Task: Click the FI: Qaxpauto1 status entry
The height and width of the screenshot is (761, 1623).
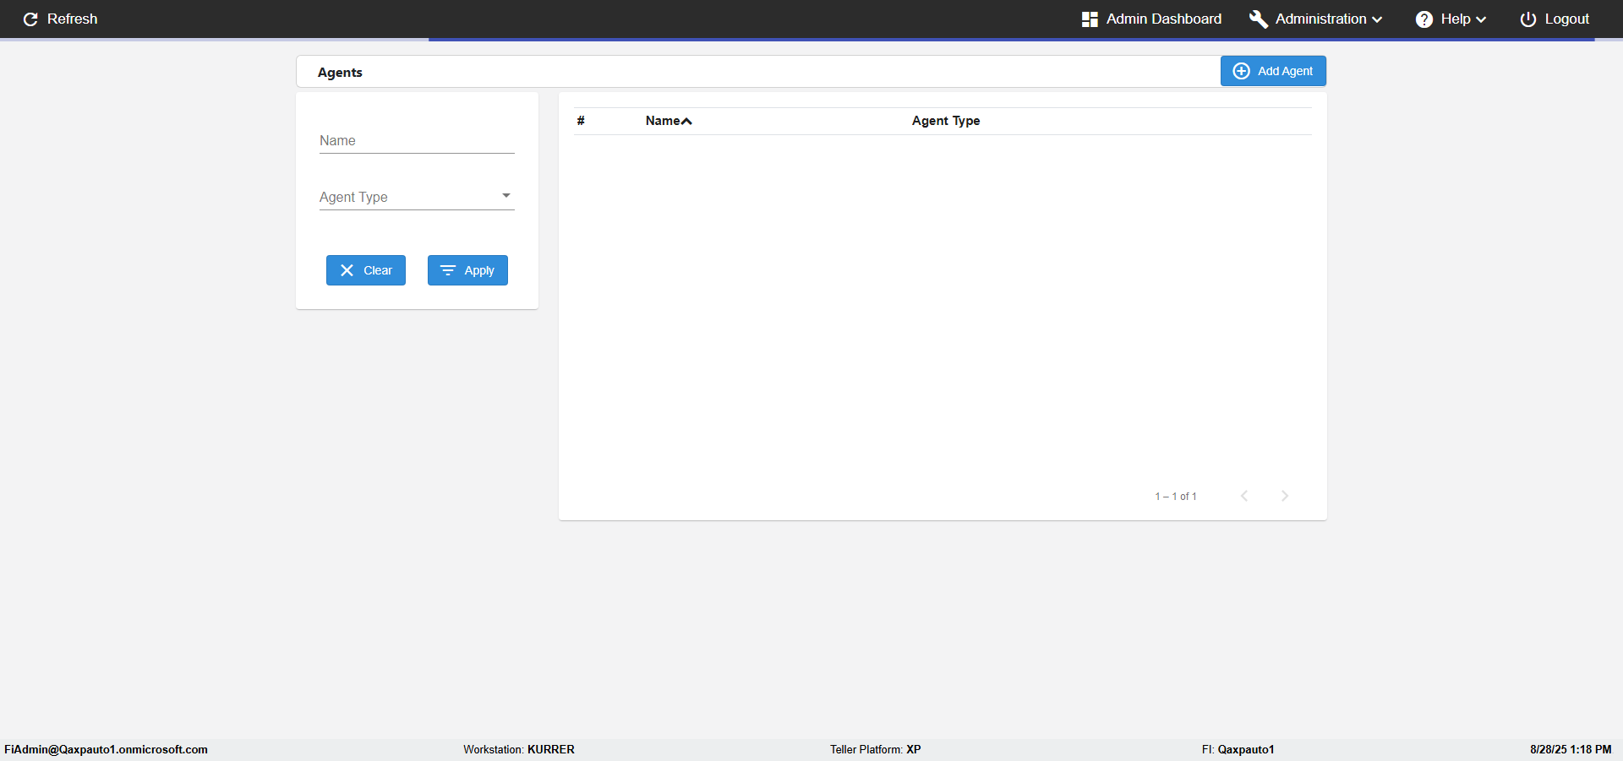Action: point(1238,749)
